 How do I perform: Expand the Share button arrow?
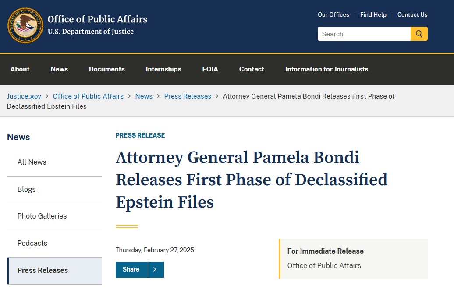pos(156,270)
